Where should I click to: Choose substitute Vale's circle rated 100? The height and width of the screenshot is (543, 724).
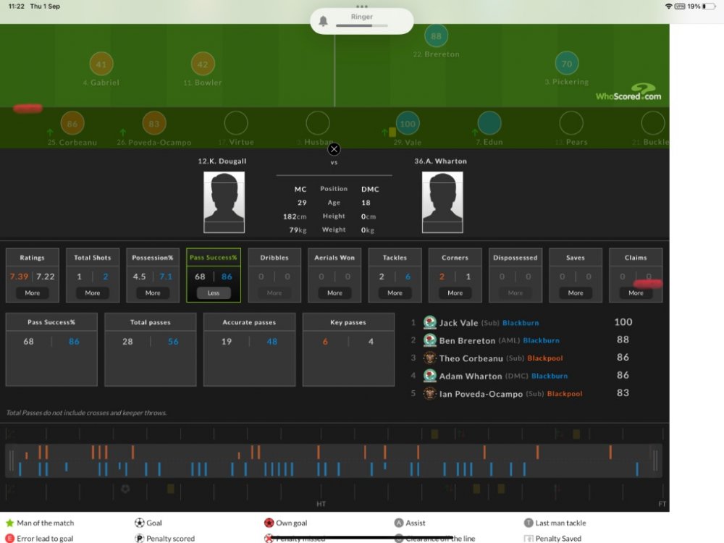pos(408,124)
